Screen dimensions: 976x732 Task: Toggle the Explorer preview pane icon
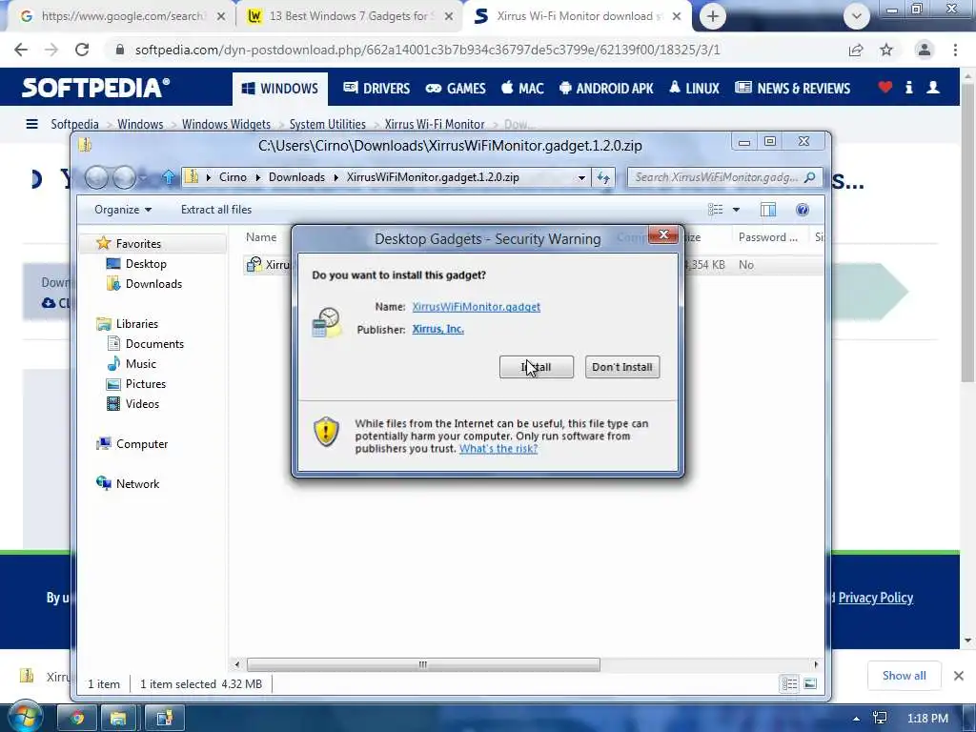point(768,209)
